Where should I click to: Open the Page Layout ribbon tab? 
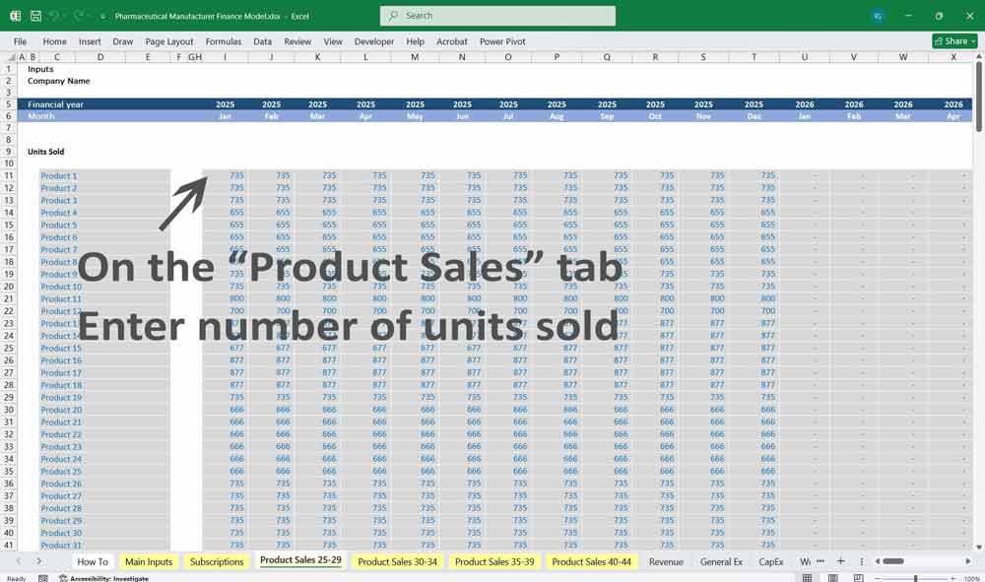[x=169, y=41]
